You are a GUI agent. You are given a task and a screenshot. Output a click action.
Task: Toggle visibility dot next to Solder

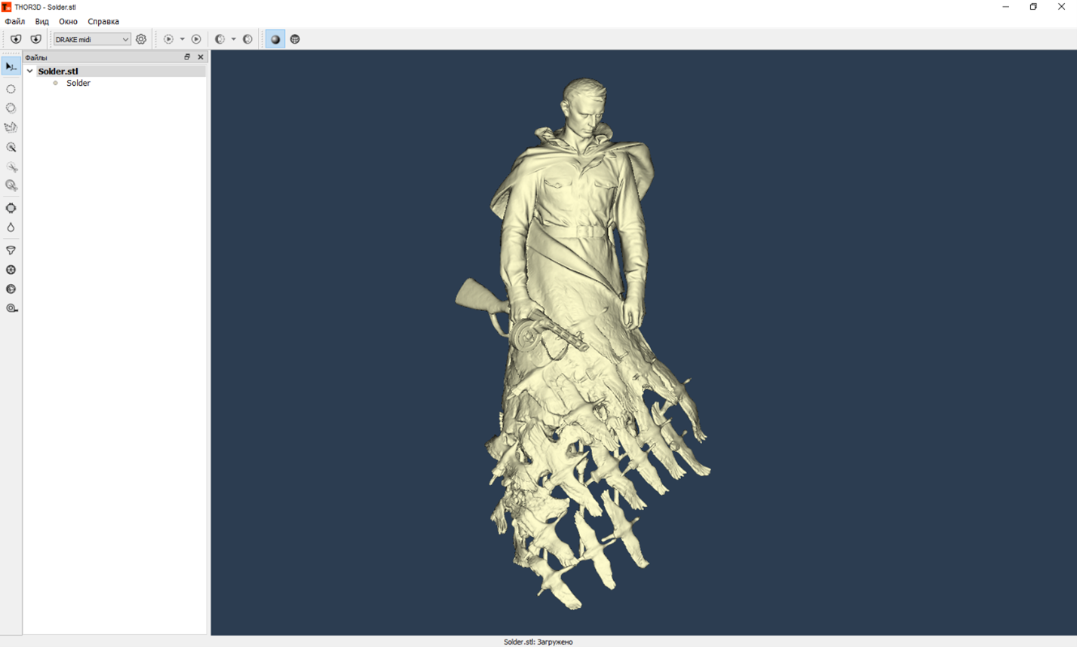click(x=55, y=83)
